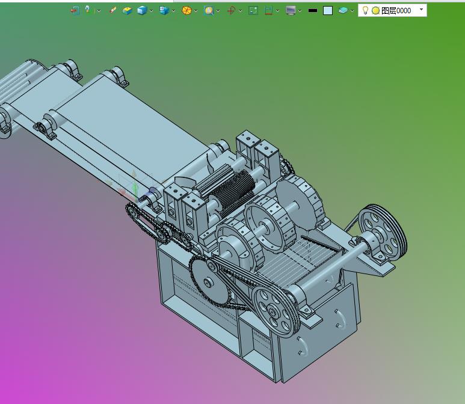Screen dimensions: 465x404
Task: Expand the arrow next to the blue cube icon
Action: [x=151, y=10]
